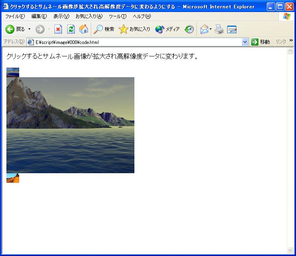Click the Mail envelope icon
This screenshot has height=256, width=296.
click(x=204, y=29)
